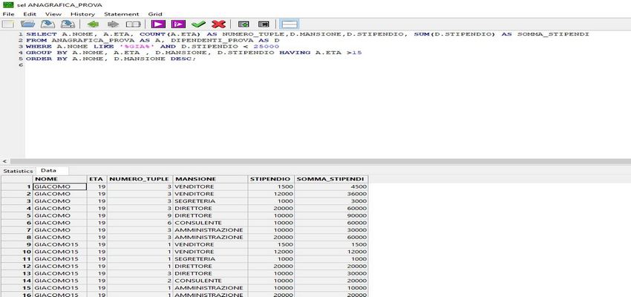Rollback with the red X icon
631x297 pixels.
218,25
